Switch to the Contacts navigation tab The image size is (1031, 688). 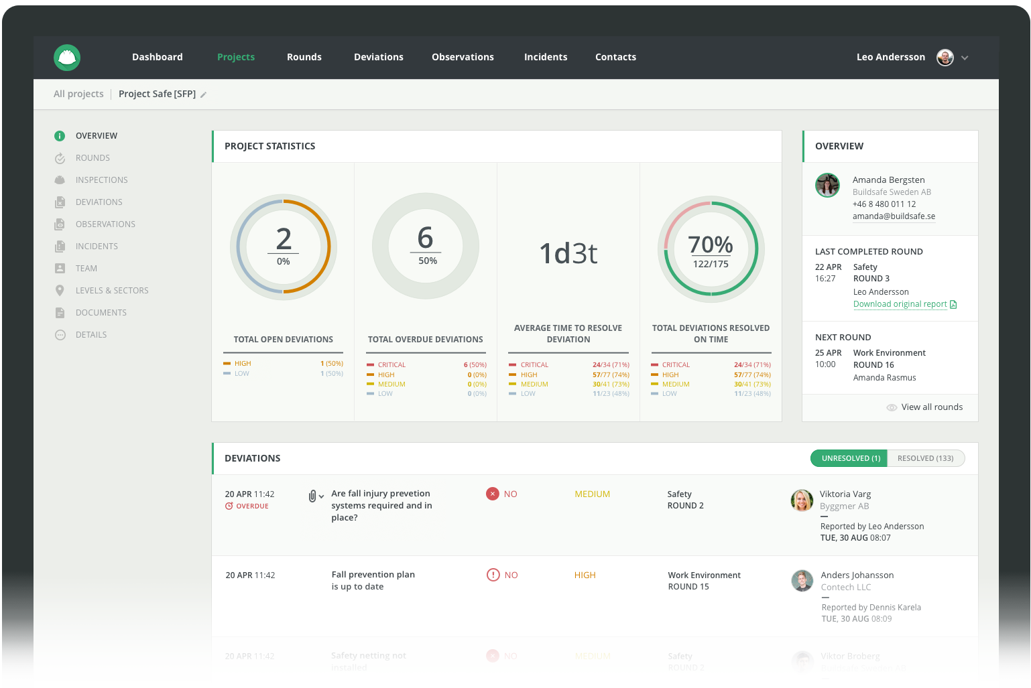[615, 57]
